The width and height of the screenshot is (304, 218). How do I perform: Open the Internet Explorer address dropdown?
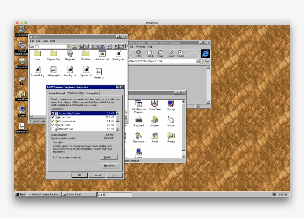tap(198, 61)
